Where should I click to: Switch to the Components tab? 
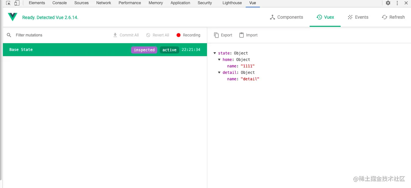(286, 17)
